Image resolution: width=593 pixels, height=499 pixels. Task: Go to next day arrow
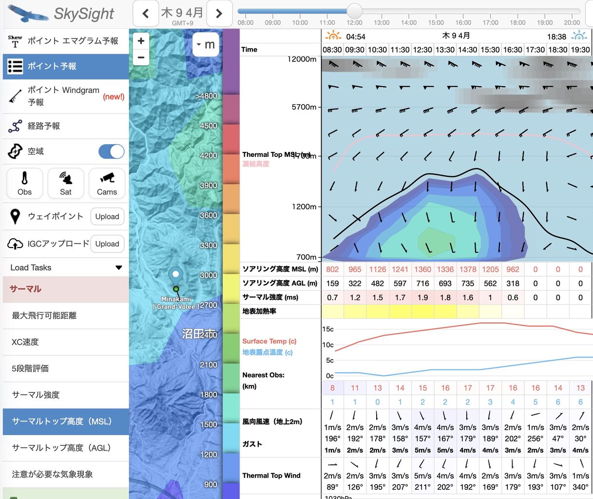pos(219,14)
